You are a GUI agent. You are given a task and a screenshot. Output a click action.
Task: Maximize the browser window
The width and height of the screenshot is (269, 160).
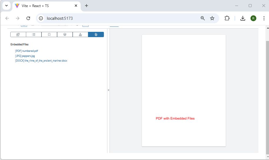pyautogui.click(x=250, y=6)
